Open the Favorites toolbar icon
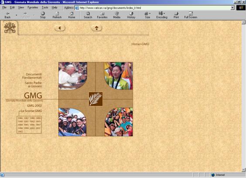The width and height of the screenshot is (246, 178). (102, 13)
